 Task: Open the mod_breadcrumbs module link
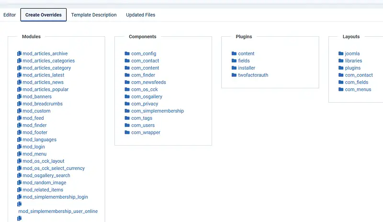coord(43,104)
